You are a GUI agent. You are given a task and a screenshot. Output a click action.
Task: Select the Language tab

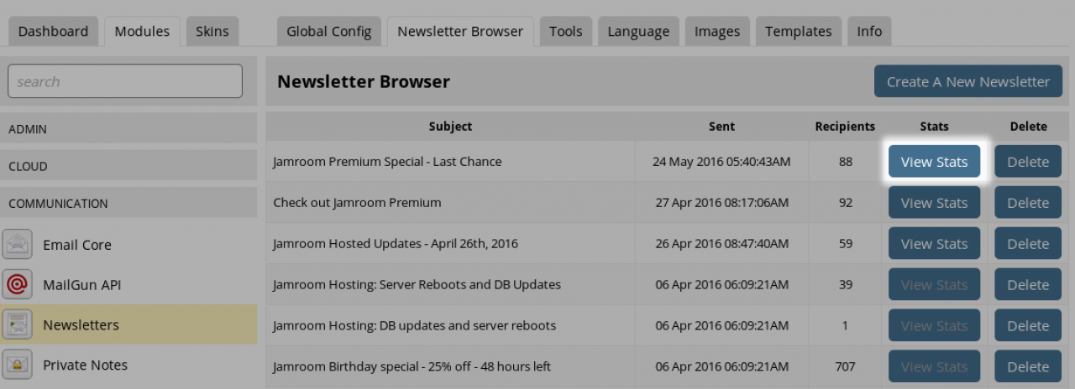638,32
